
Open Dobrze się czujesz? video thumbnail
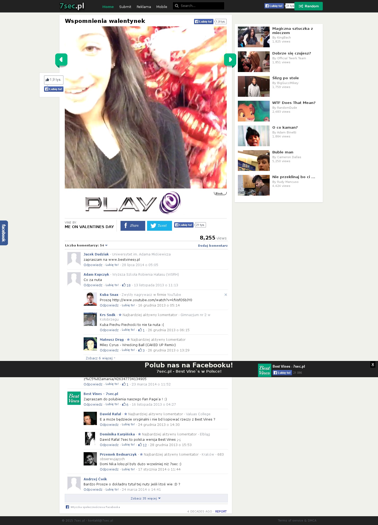point(254,62)
